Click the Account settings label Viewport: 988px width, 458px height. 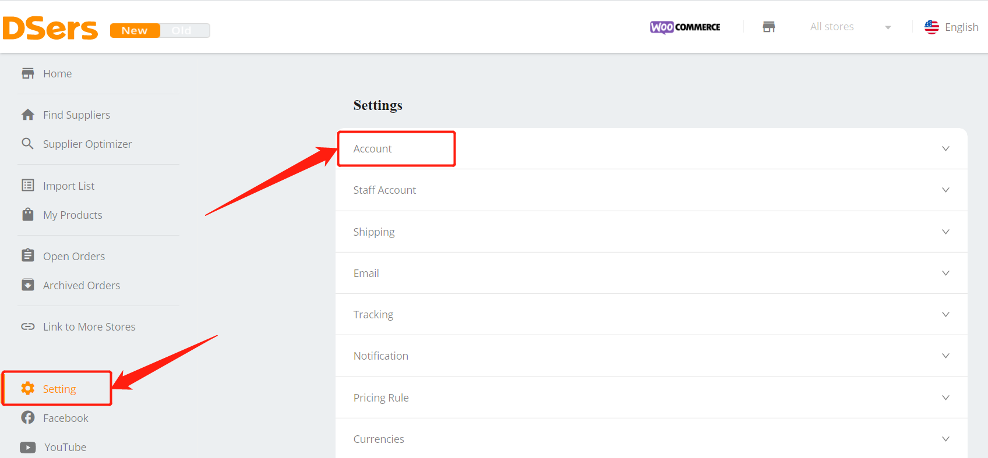tap(372, 148)
